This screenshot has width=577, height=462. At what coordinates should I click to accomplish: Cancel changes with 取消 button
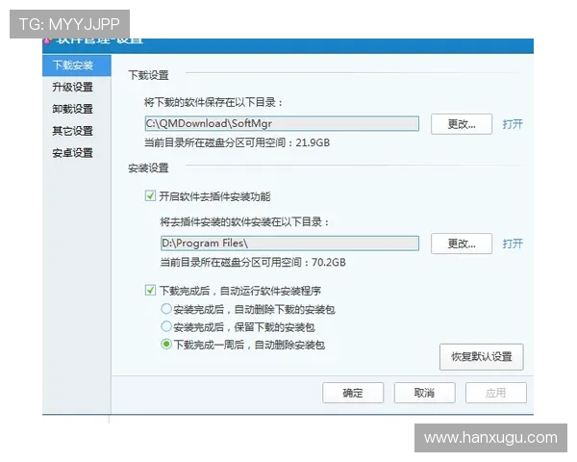(x=425, y=393)
